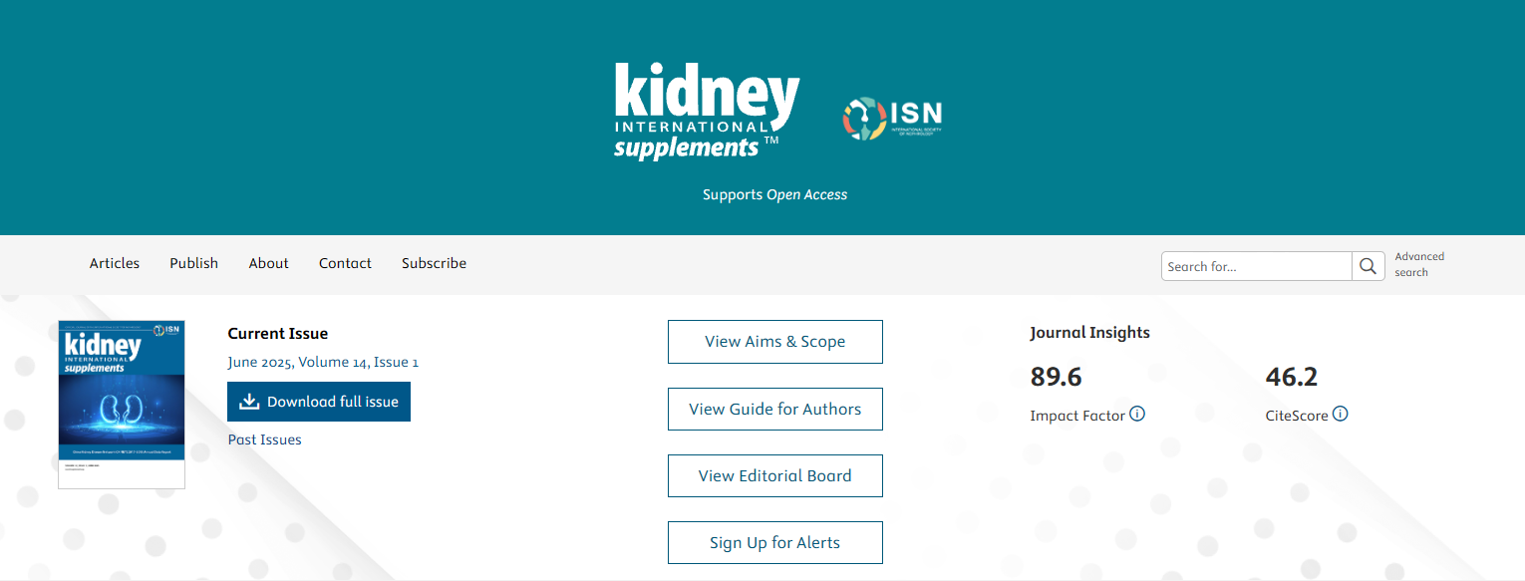This screenshot has width=1525, height=581.
Task: Click the CiteScore info icon
Action: 1341,414
